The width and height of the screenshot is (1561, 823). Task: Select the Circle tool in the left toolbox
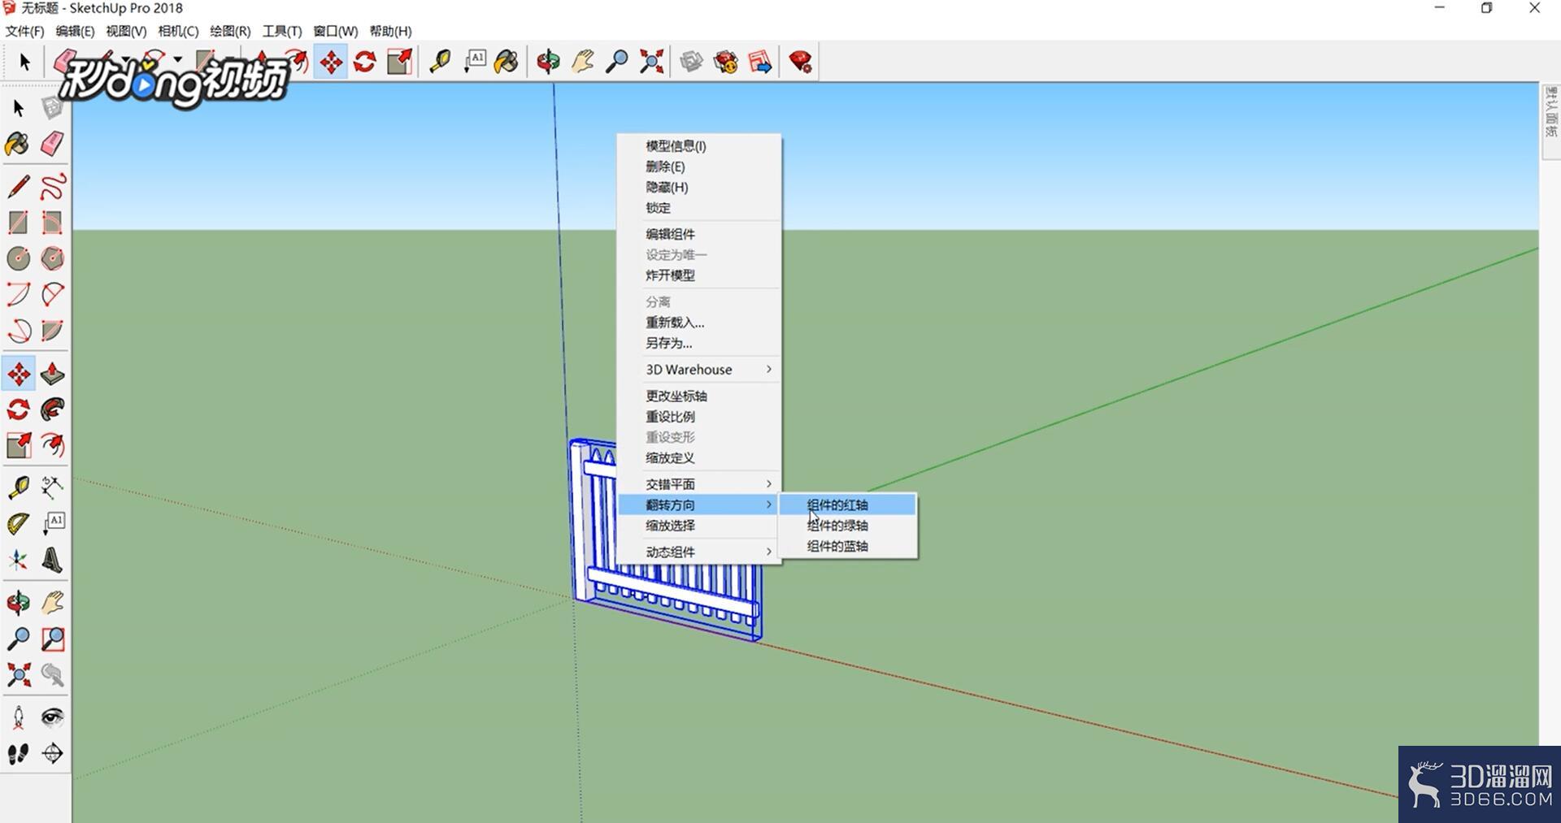pos(18,258)
